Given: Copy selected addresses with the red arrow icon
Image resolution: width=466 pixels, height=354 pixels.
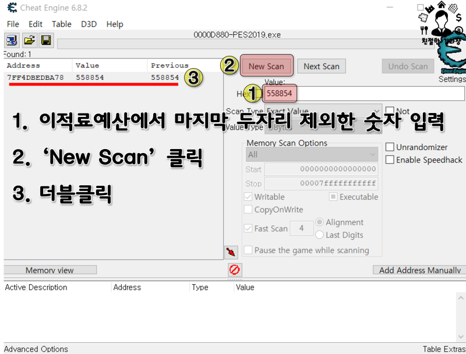Looking at the screenshot, I should pyautogui.click(x=231, y=253).
